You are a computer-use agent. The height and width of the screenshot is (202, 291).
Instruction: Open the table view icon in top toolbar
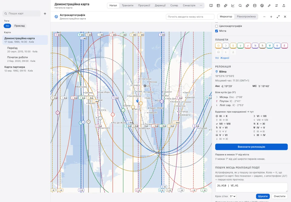(x=218, y=5)
